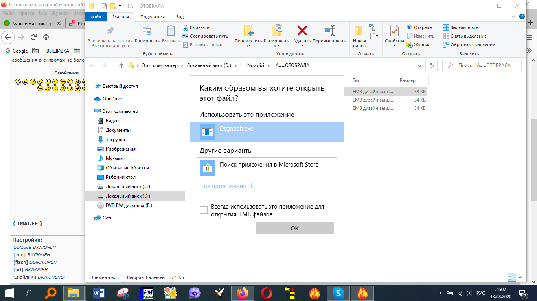Enable always use this app checkbox

coord(204,210)
